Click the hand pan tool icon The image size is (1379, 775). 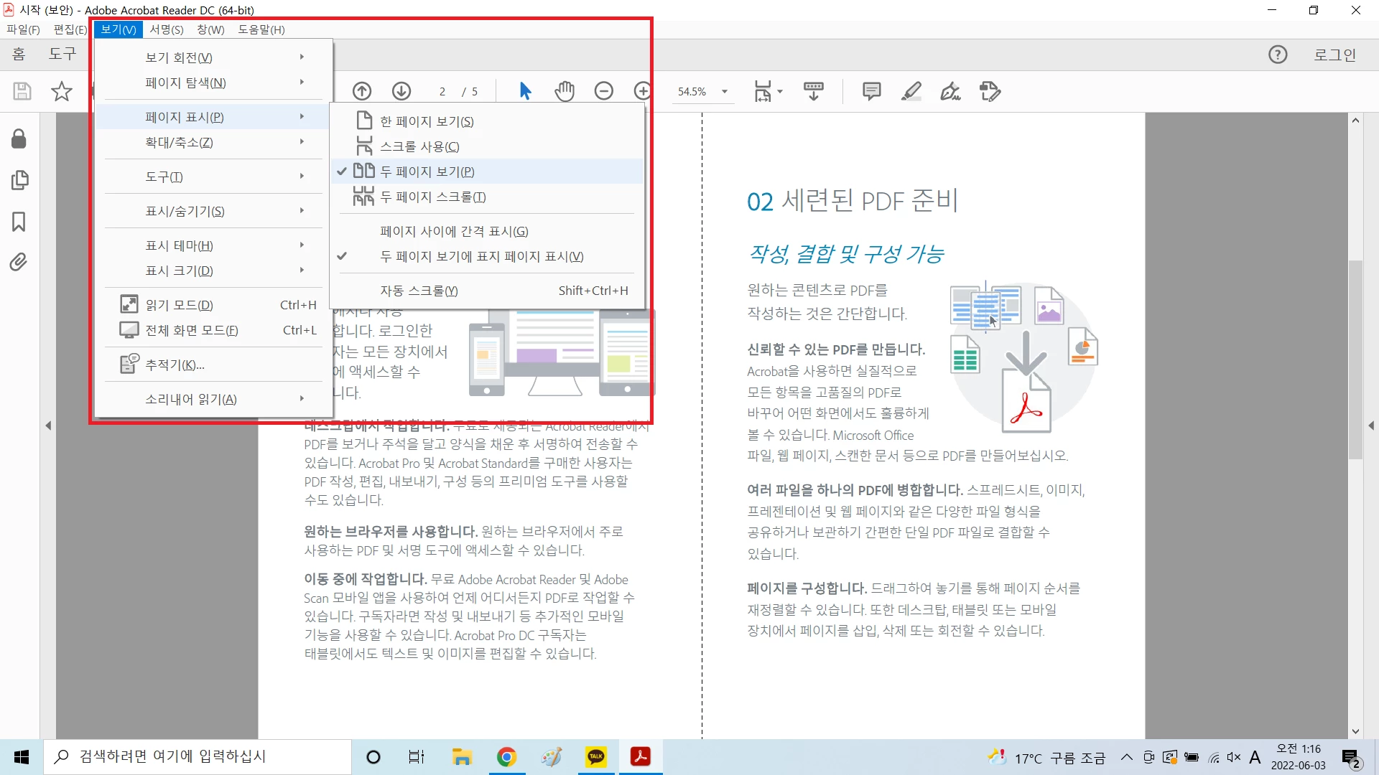tap(565, 91)
